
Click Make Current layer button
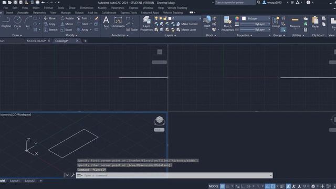point(187,24)
